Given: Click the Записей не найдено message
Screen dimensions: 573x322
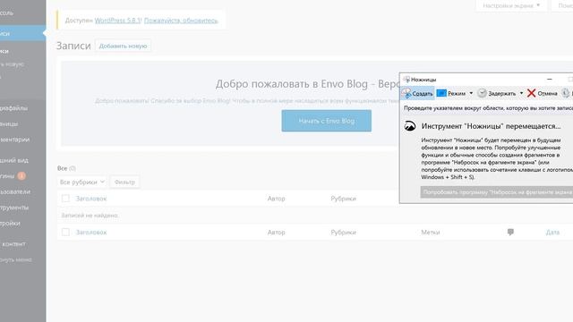Looking at the screenshot, I should click(90, 216).
